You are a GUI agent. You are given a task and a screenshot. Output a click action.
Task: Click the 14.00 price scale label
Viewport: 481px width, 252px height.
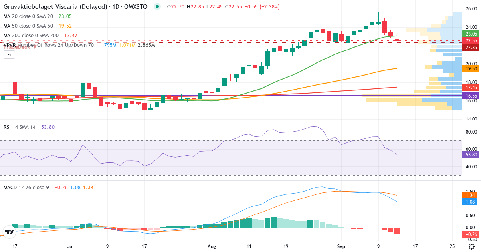coord(471,119)
